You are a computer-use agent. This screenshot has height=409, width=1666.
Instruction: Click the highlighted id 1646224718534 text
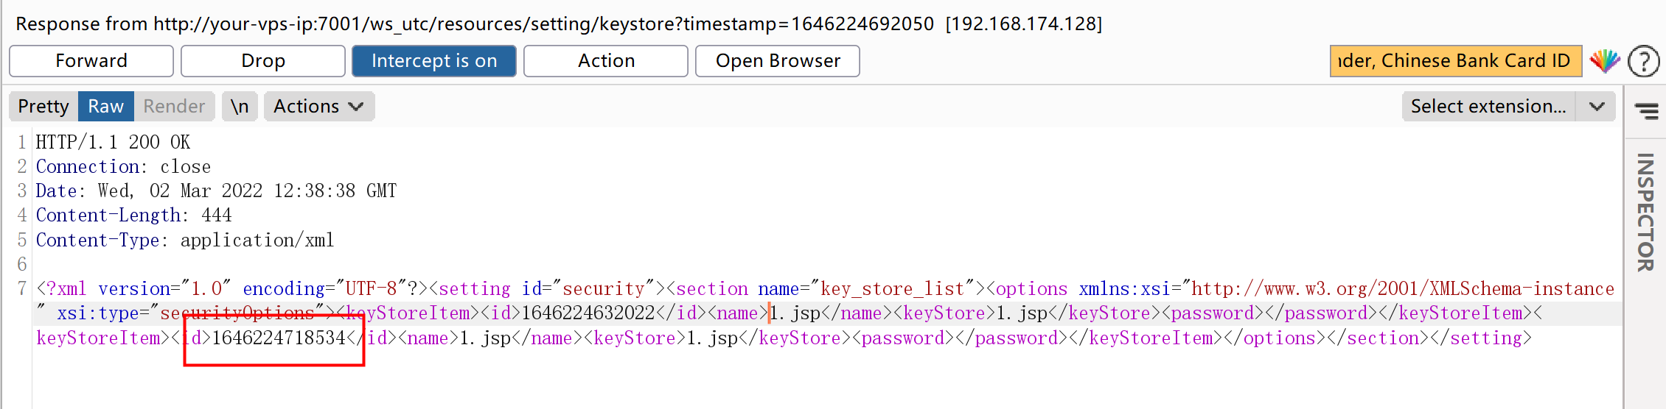point(278,338)
